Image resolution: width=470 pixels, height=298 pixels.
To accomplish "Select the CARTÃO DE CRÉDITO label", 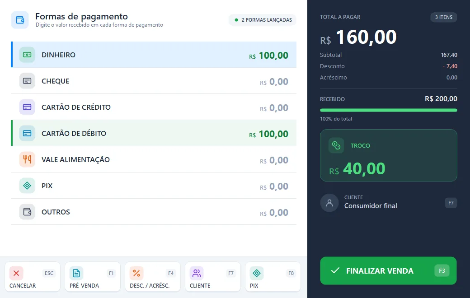I will pos(76,107).
